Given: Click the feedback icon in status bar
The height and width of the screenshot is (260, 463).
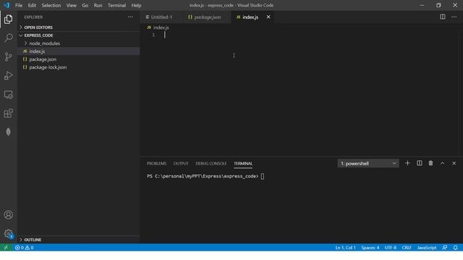Looking at the screenshot, I should click(x=445, y=248).
